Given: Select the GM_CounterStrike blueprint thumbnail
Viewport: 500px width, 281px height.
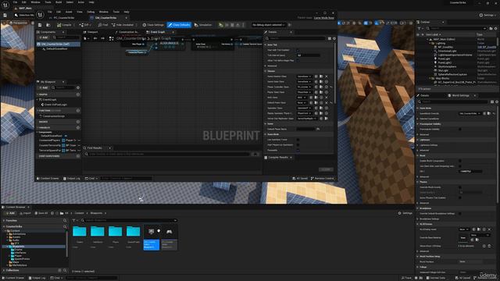Looking at the screenshot, I should 151,237.
